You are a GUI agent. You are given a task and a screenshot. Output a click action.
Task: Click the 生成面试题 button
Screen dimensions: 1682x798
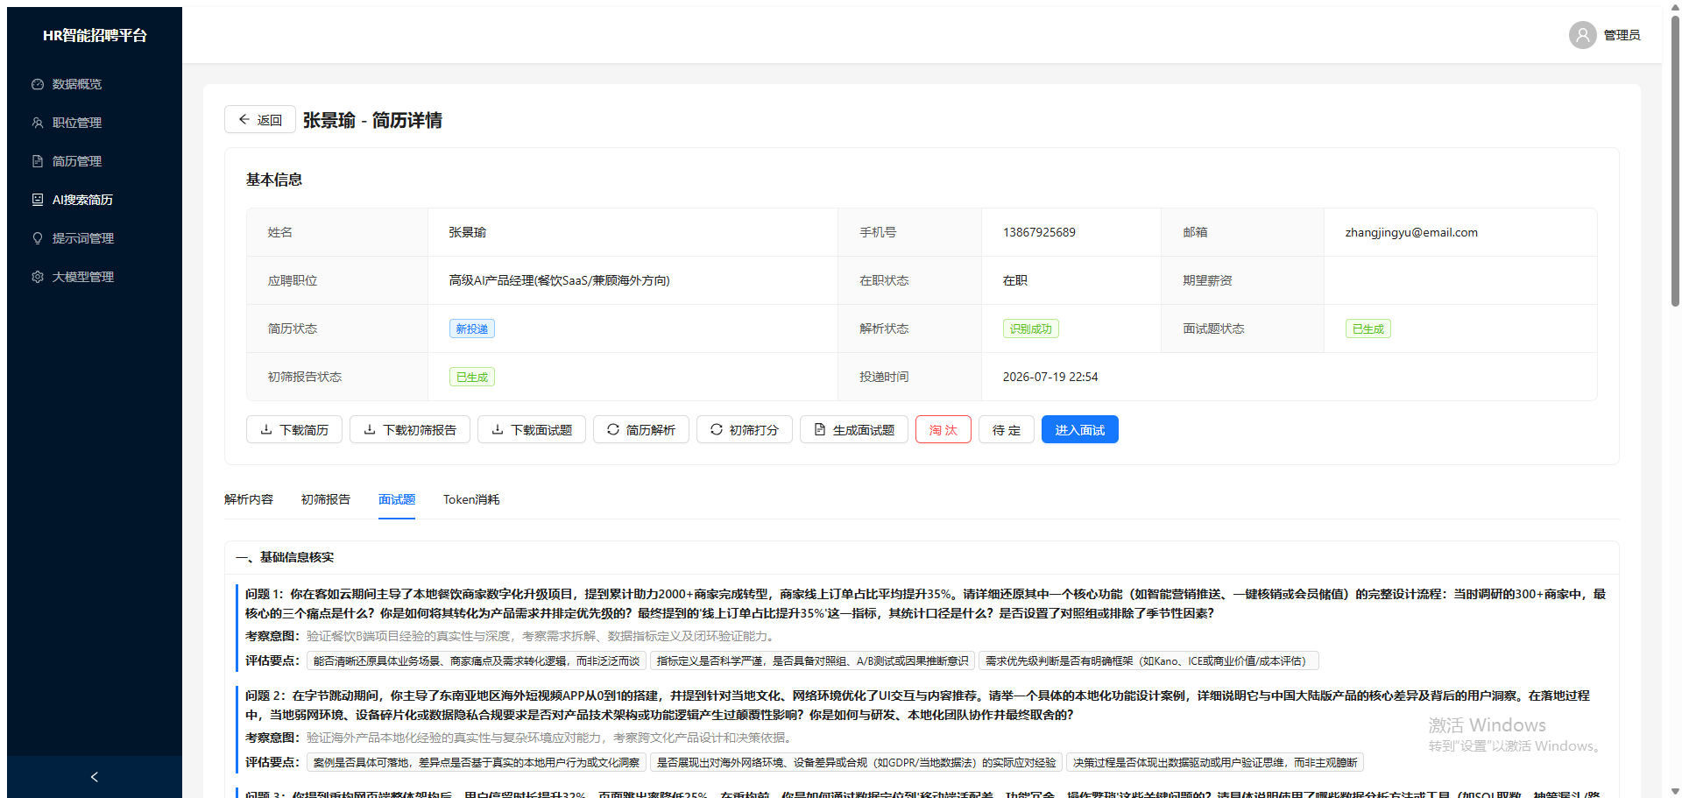click(x=854, y=430)
